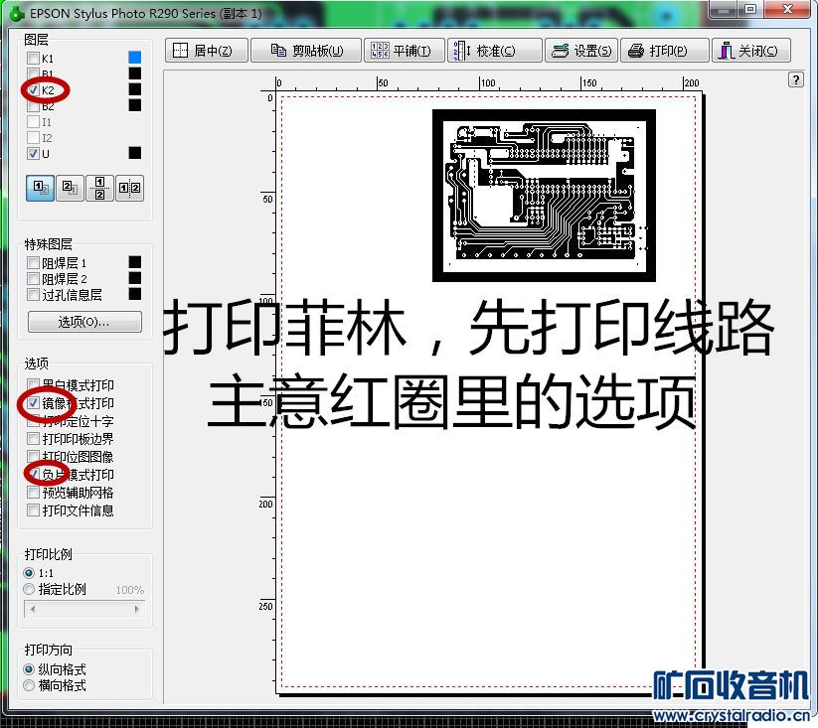This screenshot has width=818, height=728.
Task: Select 横向格式 landscape orientation
Action: tap(29, 685)
